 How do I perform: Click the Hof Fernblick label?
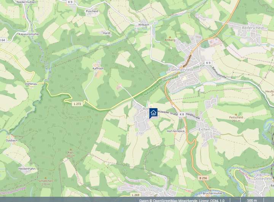[176, 131]
